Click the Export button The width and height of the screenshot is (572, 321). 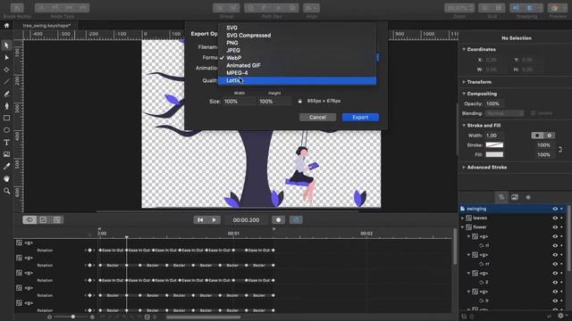pyautogui.click(x=360, y=117)
